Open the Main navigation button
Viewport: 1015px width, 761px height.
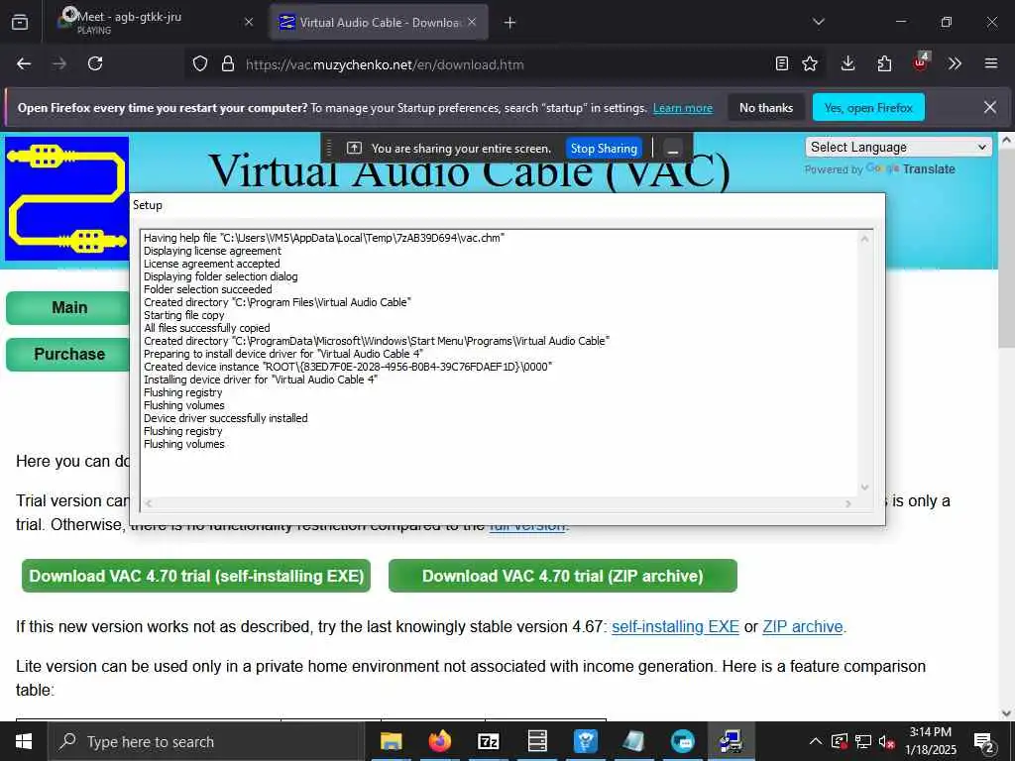68,308
